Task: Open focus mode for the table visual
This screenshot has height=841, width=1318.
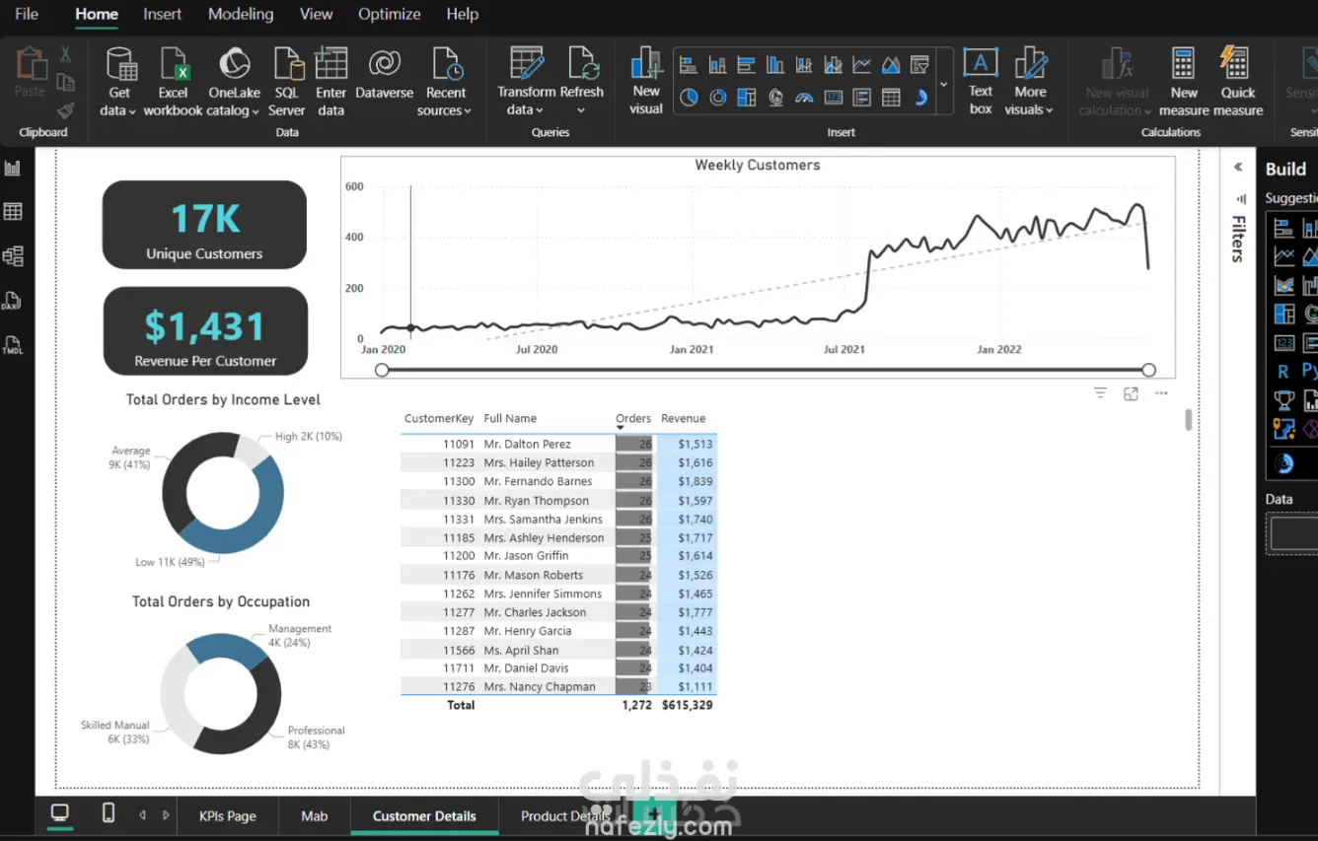Action: (1131, 393)
